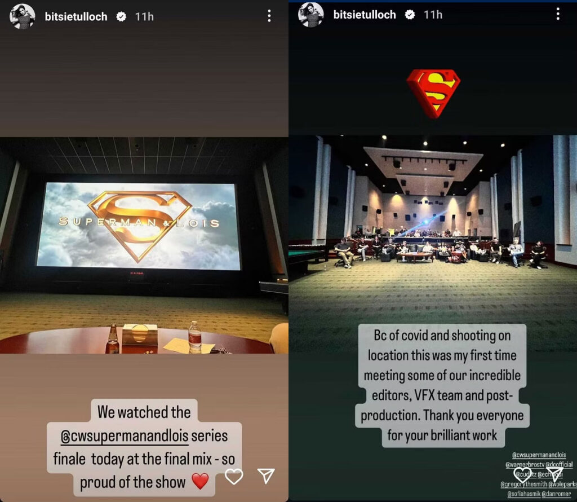
Task: Open the @danromer mention tag
Action: 556,494
